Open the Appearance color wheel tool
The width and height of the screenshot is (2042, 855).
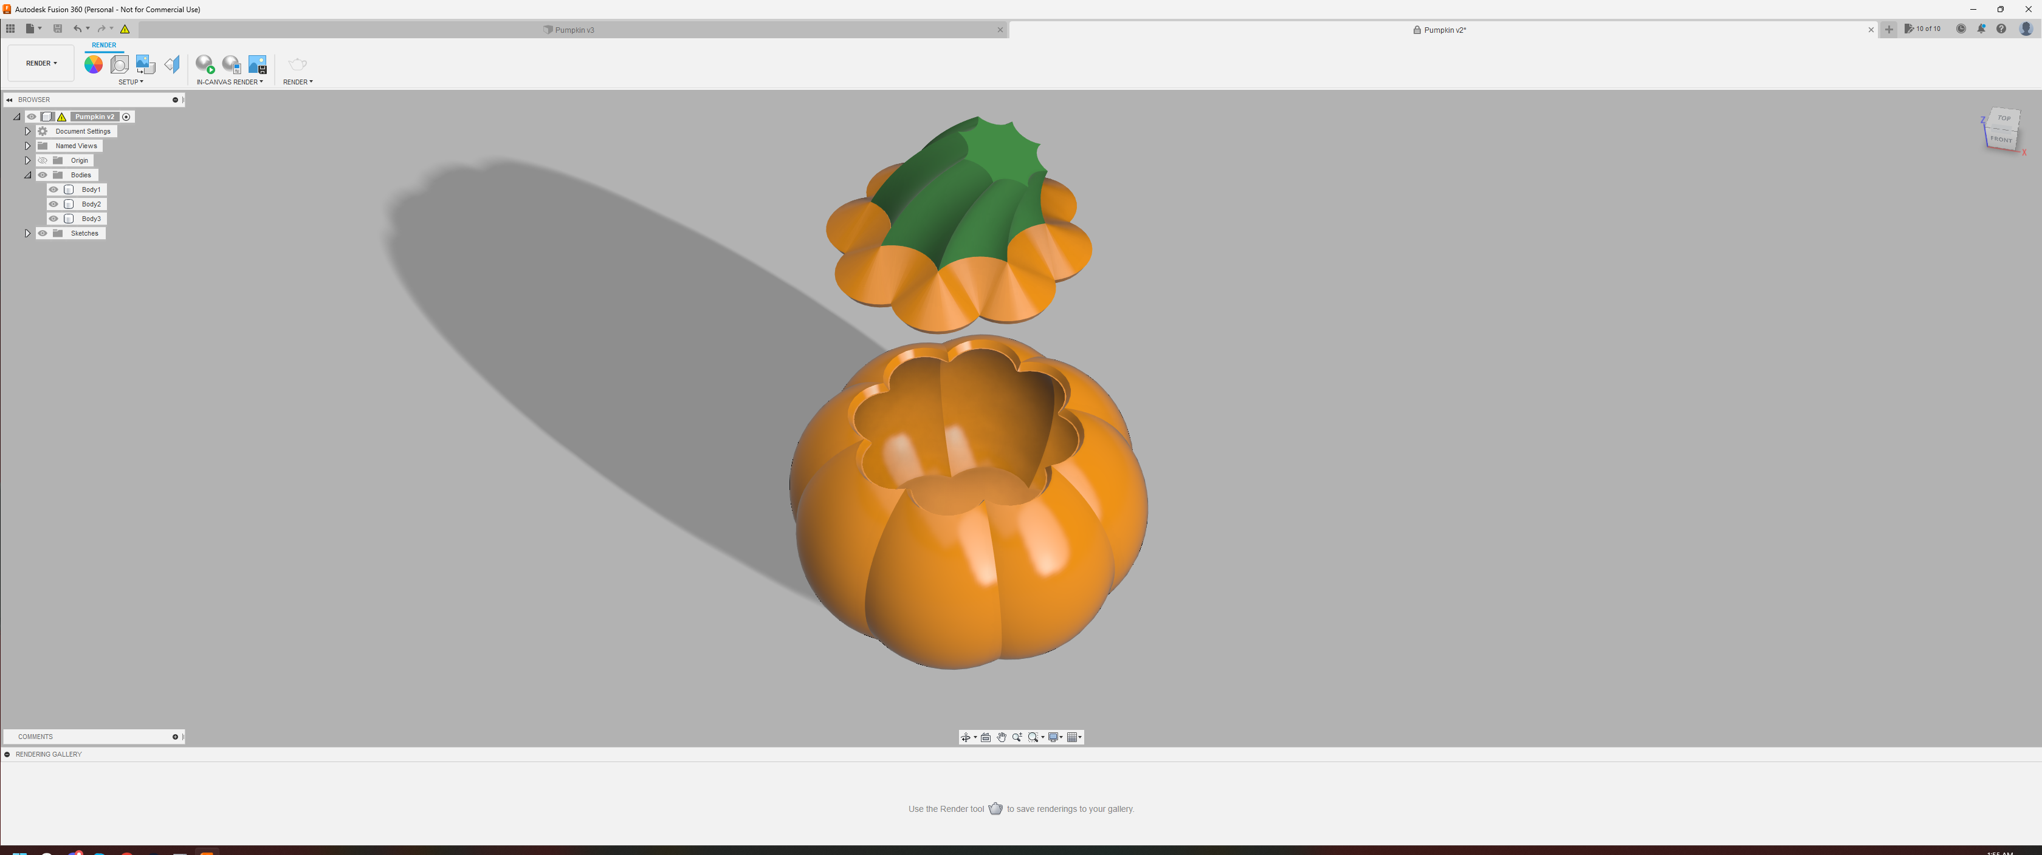pyautogui.click(x=94, y=64)
